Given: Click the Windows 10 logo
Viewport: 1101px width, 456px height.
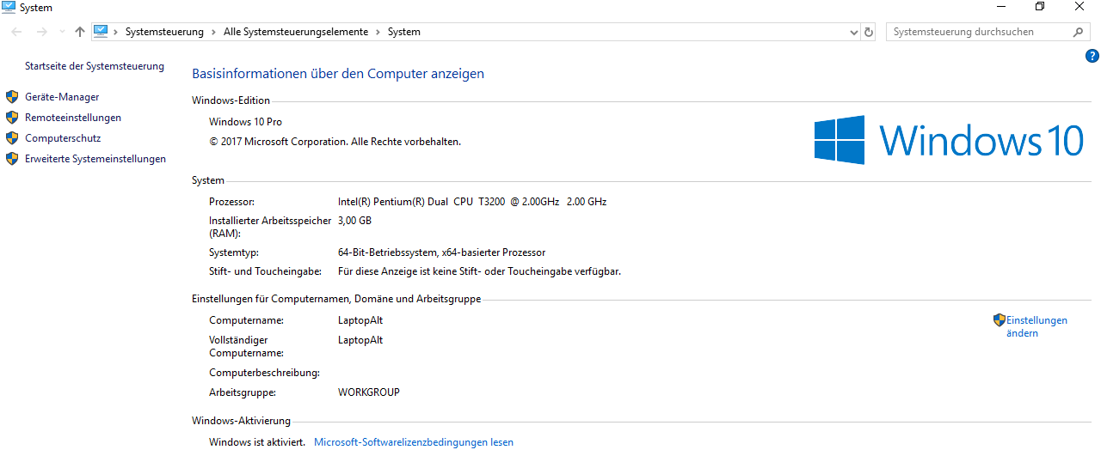Looking at the screenshot, I should click(x=949, y=140).
